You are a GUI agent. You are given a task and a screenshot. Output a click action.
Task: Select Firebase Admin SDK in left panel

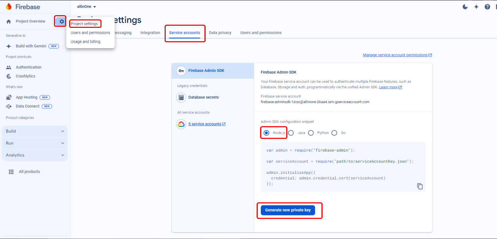(x=206, y=71)
